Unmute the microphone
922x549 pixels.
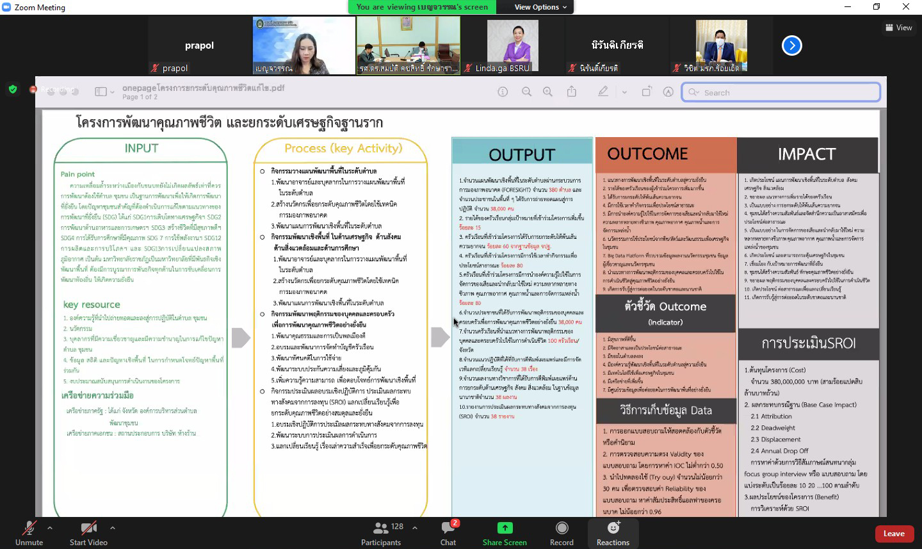point(29,532)
